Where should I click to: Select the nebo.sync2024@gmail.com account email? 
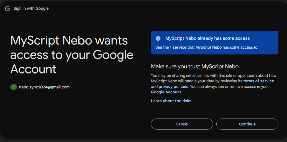[44, 87]
